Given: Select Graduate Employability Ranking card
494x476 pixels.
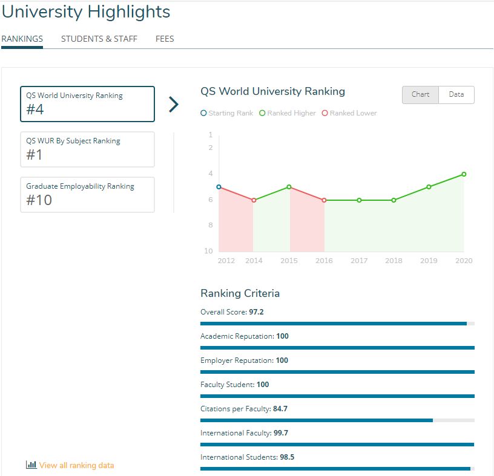Looking at the screenshot, I should coord(87,195).
